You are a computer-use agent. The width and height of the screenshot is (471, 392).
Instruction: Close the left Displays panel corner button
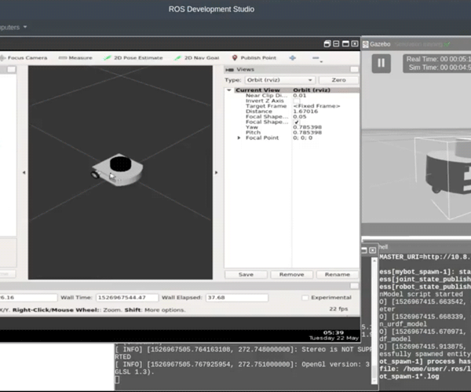(12, 70)
